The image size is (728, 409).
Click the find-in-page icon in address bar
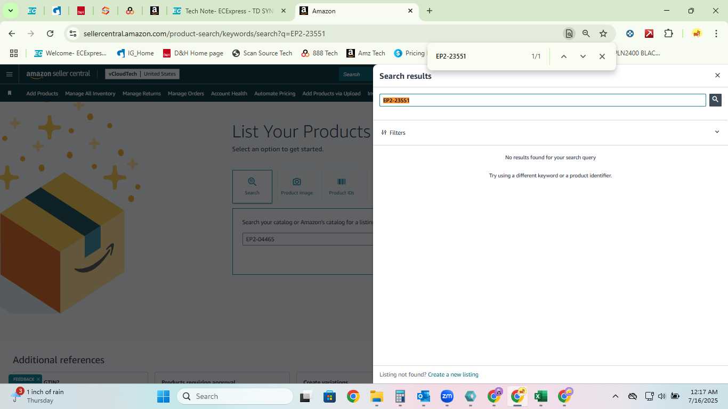569,34
